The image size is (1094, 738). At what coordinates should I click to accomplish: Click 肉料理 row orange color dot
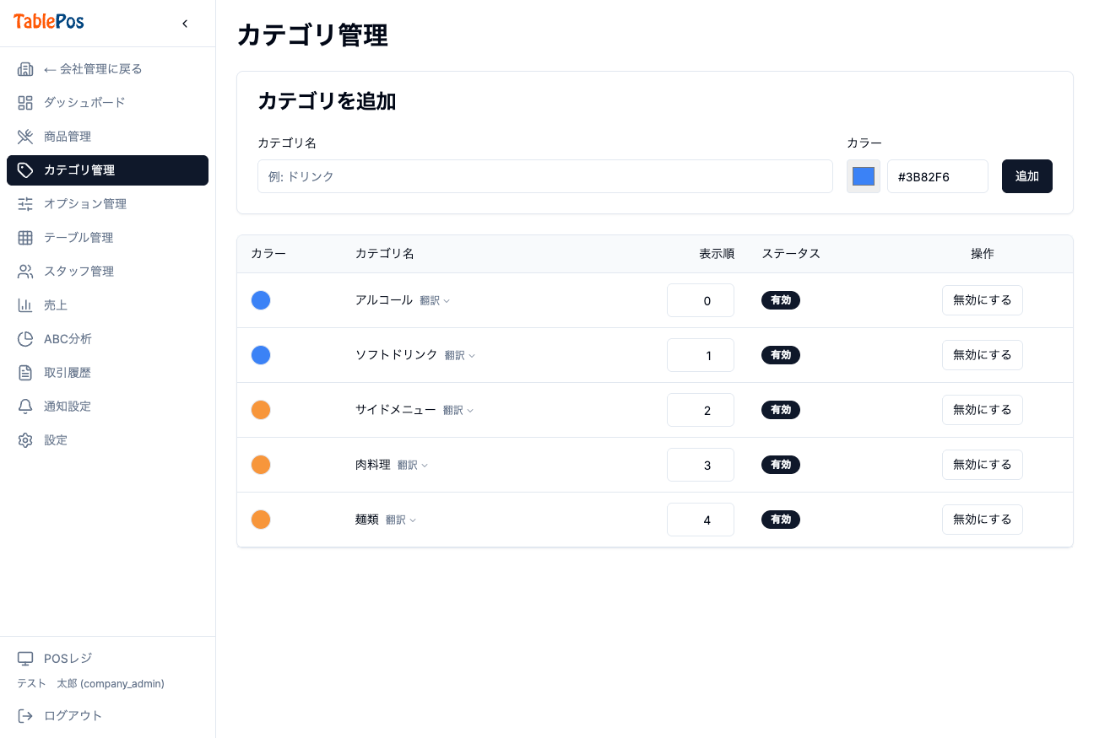(261, 465)
